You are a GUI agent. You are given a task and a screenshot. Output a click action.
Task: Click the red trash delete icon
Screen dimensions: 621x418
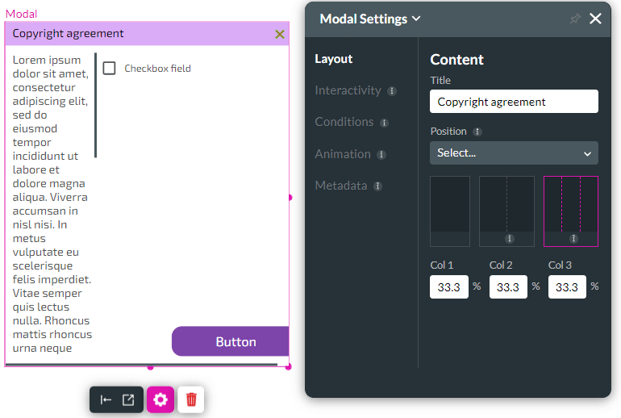click(191, 399)
